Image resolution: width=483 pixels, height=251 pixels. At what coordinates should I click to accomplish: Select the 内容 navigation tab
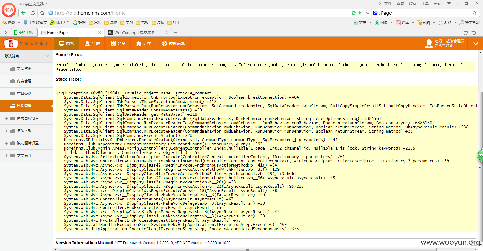(x=67, y=44)
